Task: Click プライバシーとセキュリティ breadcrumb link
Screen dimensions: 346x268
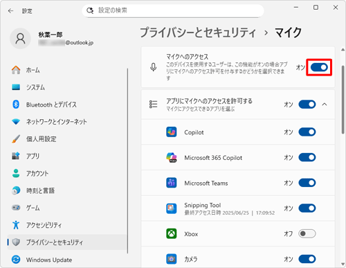Action: [x=198, y=33]
